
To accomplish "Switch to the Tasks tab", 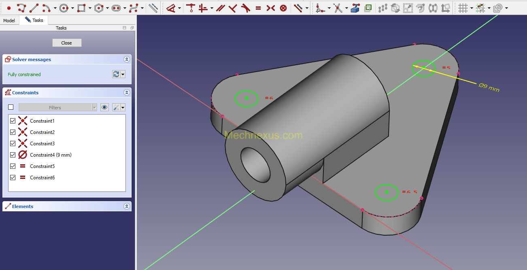I will tap(34, 20).
